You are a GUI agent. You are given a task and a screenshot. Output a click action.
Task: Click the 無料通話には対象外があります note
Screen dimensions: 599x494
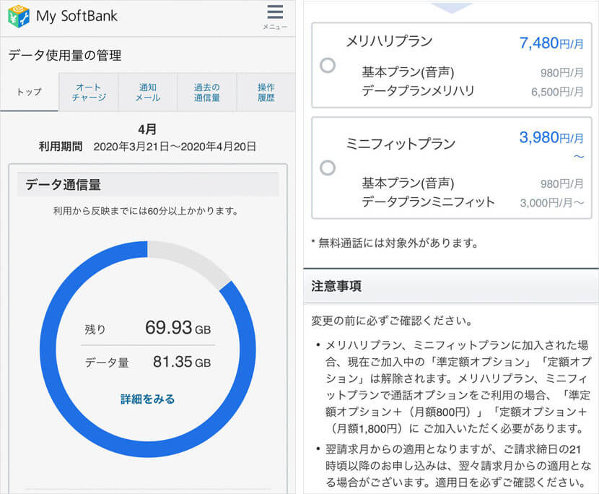tap(395, 243)
